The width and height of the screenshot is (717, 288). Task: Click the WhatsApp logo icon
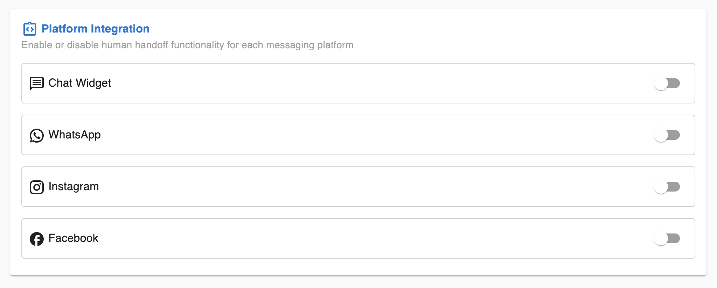pyautogui.click(x=37, y=136)
